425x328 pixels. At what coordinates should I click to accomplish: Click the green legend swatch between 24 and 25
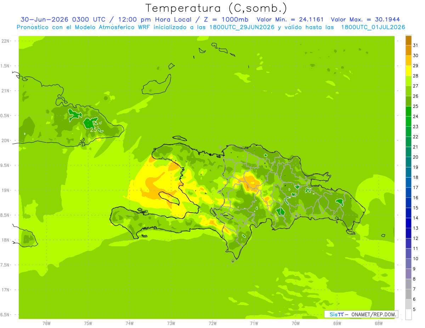point(408,111)
